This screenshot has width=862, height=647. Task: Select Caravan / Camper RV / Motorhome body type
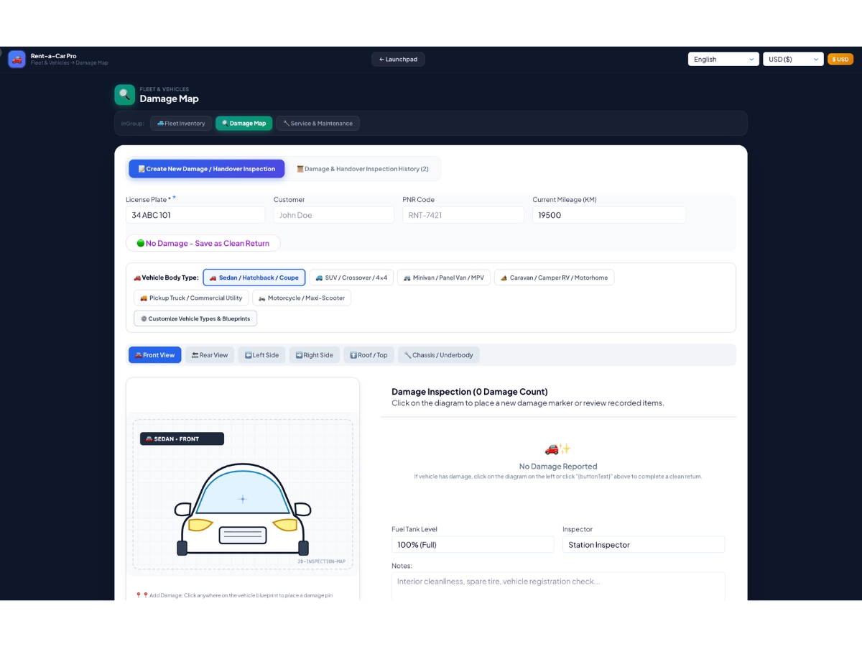point(554,277)
